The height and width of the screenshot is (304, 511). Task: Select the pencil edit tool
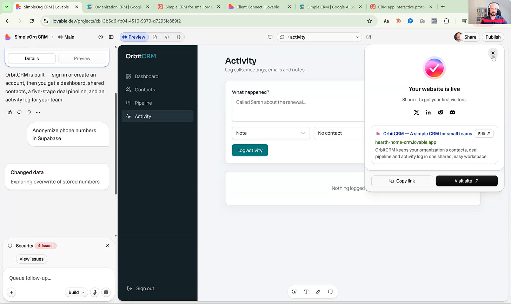318,292
